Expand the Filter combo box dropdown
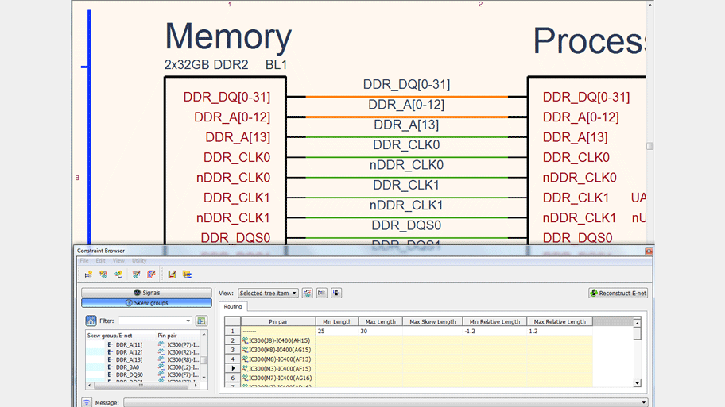This screenshot has height=407, width=725. pyautogui.click(x=188, y=321)
